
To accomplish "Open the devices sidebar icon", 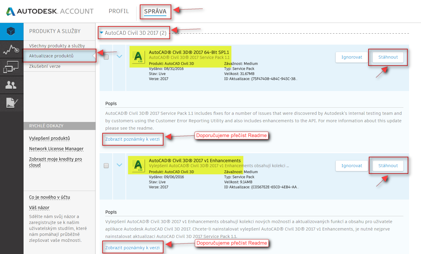I will point(11,67).
